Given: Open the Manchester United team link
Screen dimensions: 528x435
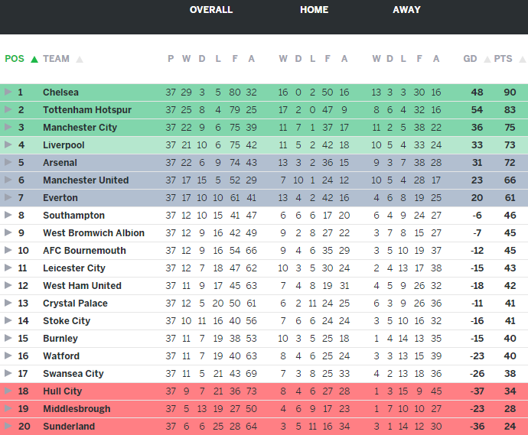Looking at the screenshot, I should 86,180.
